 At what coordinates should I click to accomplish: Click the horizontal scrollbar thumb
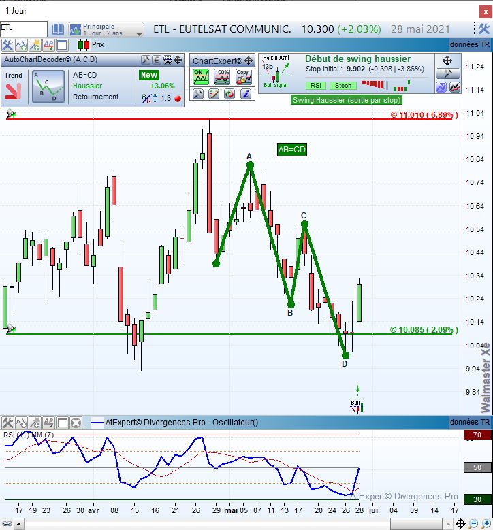[416, 525]
